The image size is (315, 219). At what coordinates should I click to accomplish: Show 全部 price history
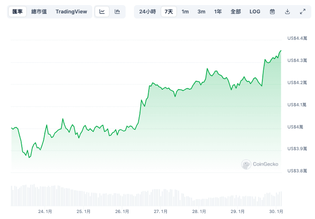[236, 12]
